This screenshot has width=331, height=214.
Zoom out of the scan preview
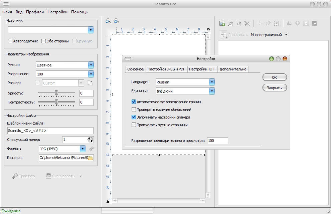tap(116, 21)
